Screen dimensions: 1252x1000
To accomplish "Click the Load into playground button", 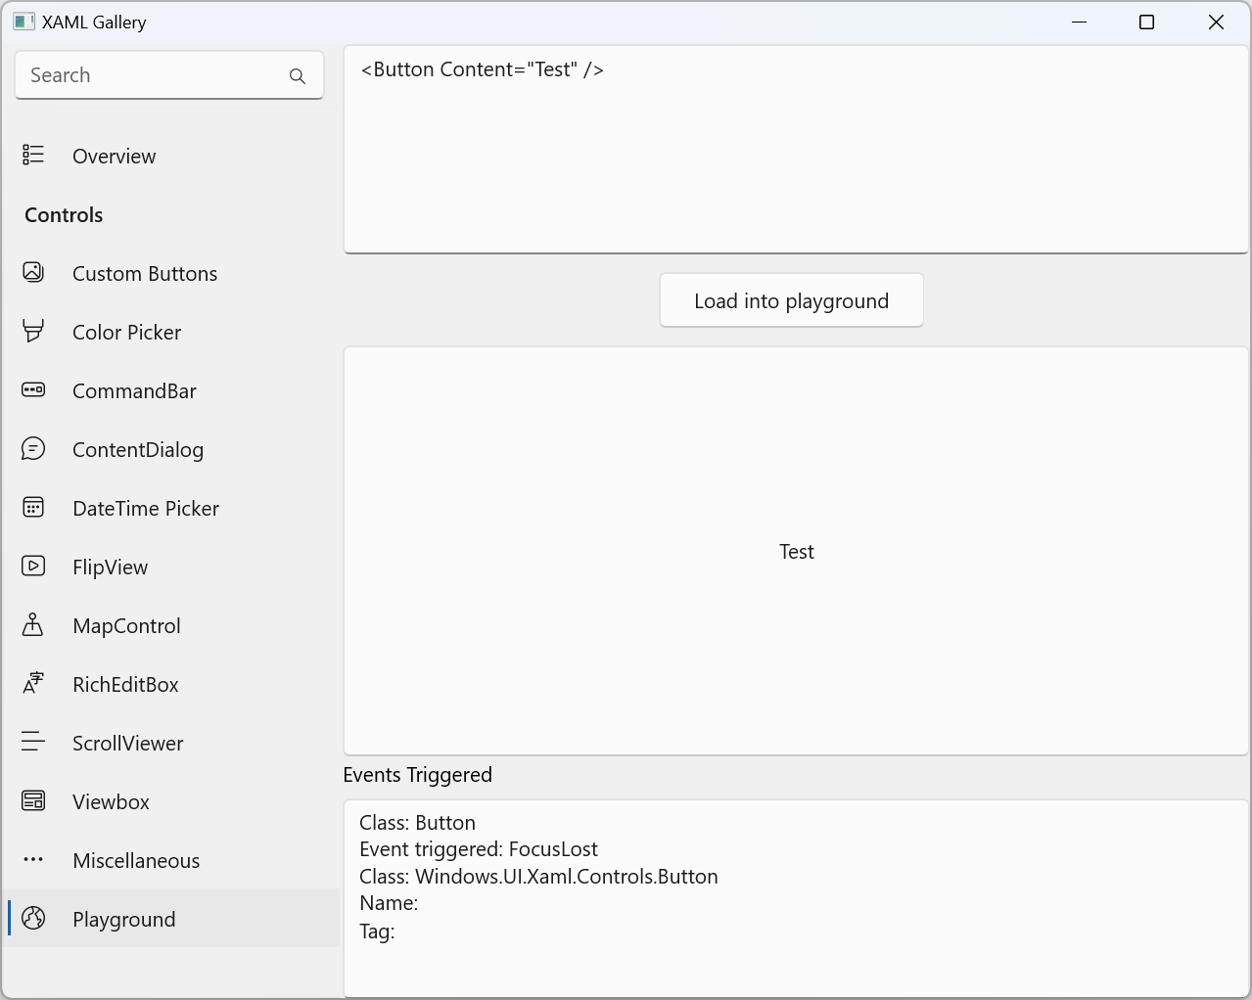I will pos(791,300).
